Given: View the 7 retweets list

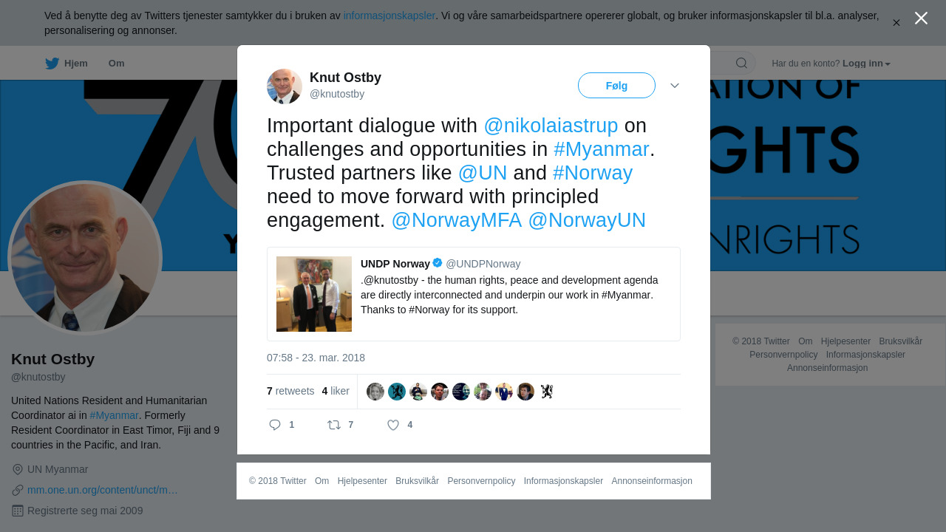Looking at the screenshot, I should pyautogui.click(x=290, y=391).
